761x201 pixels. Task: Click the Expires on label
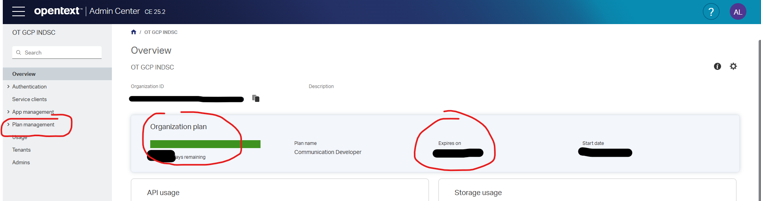449,143
